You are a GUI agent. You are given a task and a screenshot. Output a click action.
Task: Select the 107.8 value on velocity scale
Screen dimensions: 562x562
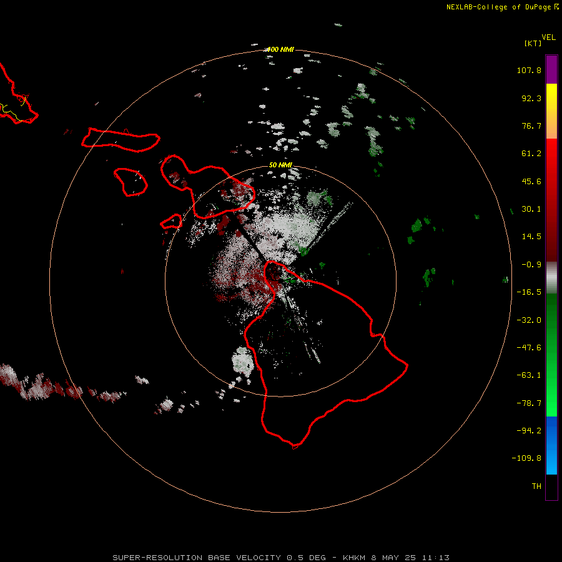pyautogui.click(x=529, y=70)
